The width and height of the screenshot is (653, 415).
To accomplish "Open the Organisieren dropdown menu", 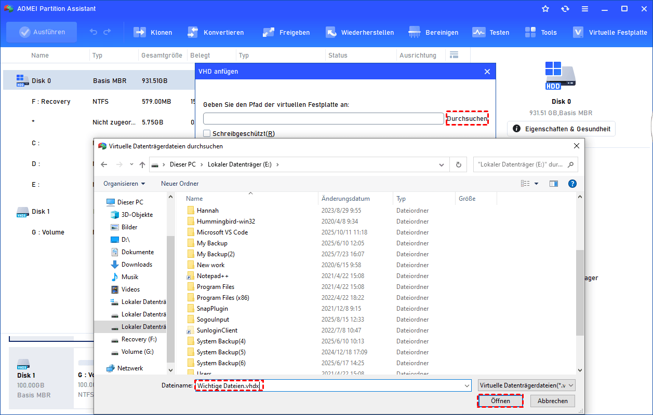I will pyautogui.click(x=124, y=184).
